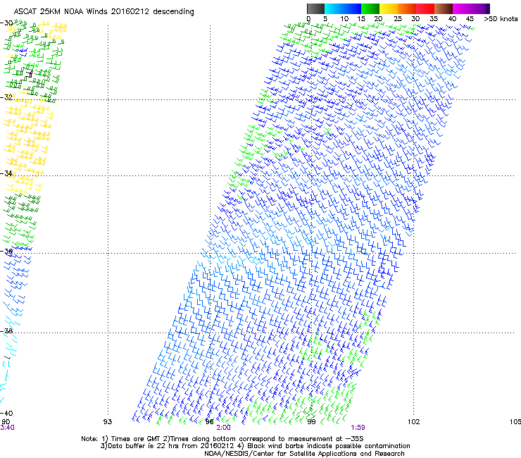The image size is (521, 458).
Task: Click the '-38' latitude axis label
Action: (6, 331)
